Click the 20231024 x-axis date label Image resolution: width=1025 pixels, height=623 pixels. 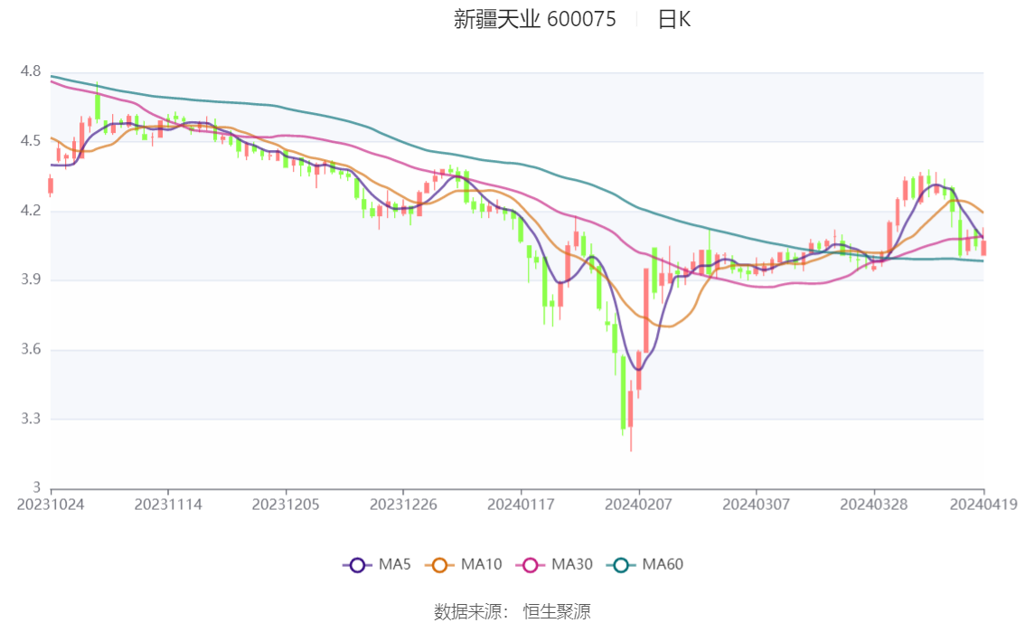tap(51, 505)
